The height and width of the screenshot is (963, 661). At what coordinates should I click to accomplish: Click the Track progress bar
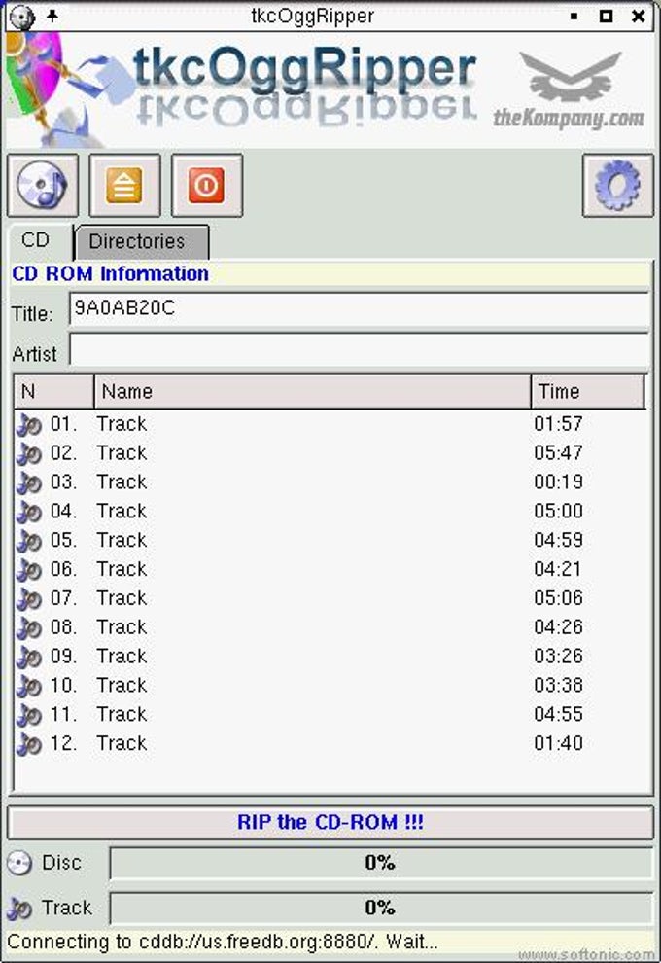pos(380,909)
